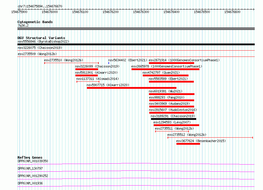Open the esv1294593 (Levy2007) label
Viewport: 263px width, 190px height.
[172, 122]
